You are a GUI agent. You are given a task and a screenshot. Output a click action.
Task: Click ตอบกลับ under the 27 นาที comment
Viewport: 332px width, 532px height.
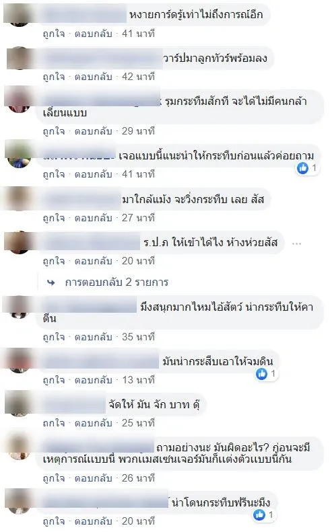click(93, 218)
